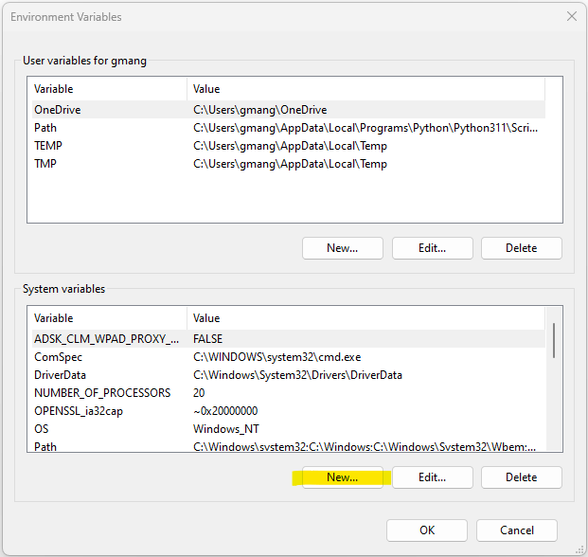Select the ADSK_CLM_WPAD_PROXY system variable
Image resolution: width=588 pixels, height=557 pixels.
289,339
